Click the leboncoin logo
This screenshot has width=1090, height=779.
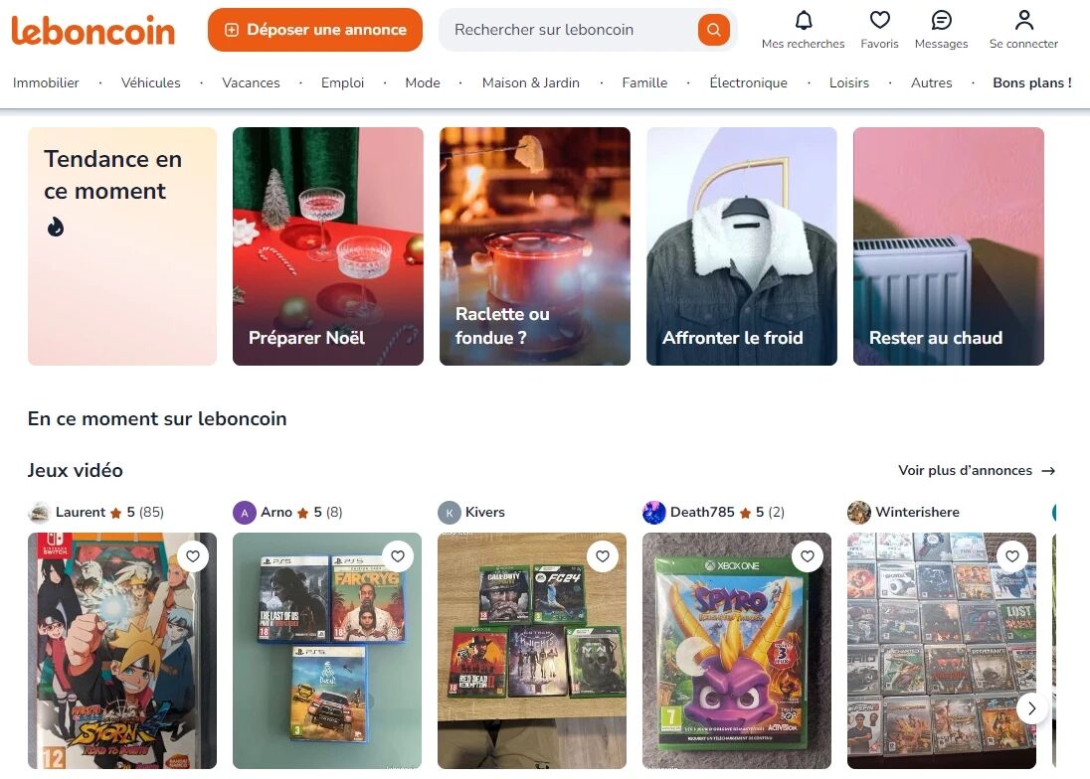pyautogui.click(x=92, y=30)
